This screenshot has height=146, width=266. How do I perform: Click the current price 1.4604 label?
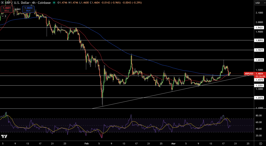click(260, 74)
